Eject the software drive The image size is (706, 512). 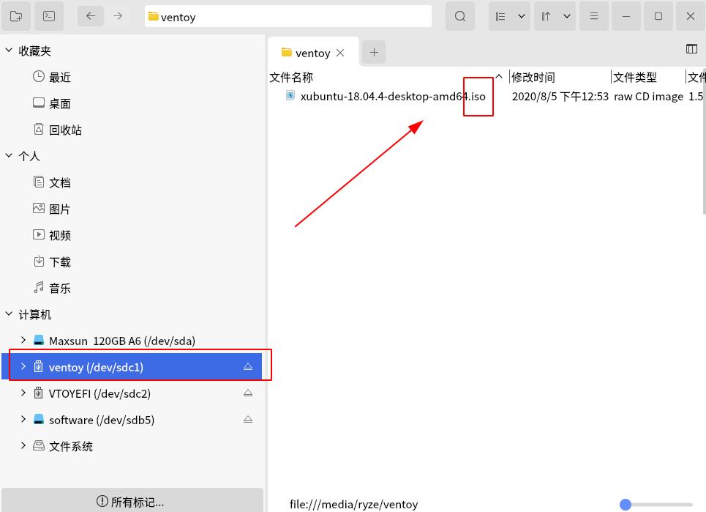click(x=248, y=419)
